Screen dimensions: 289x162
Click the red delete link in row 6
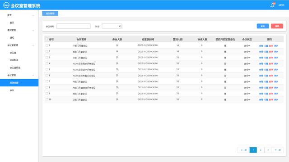(271, 76)
